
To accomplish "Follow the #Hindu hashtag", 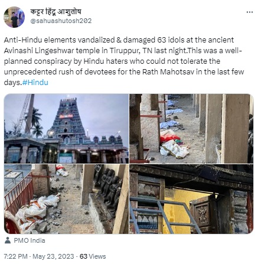I will pos(35,82).
